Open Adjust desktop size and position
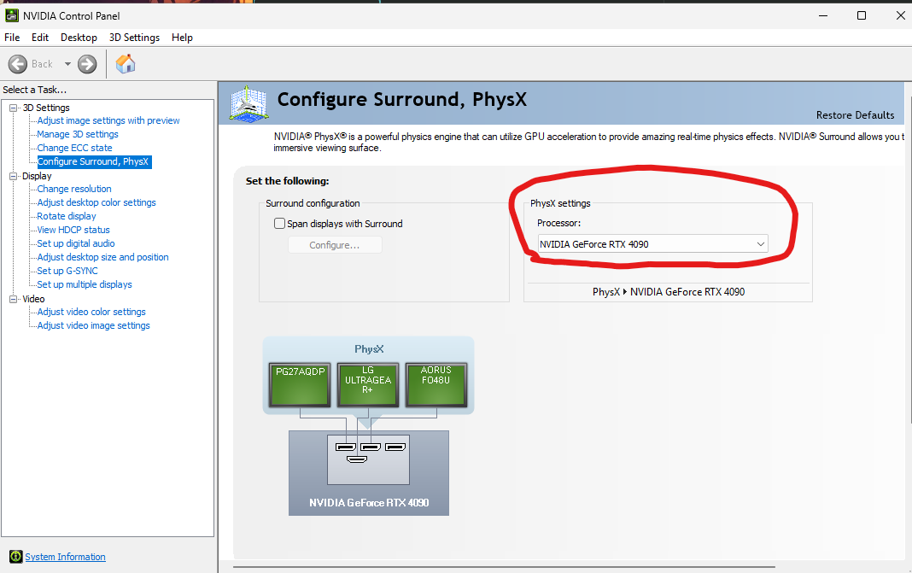The height and width of the screenshot is (573, 912). (103, 257)
